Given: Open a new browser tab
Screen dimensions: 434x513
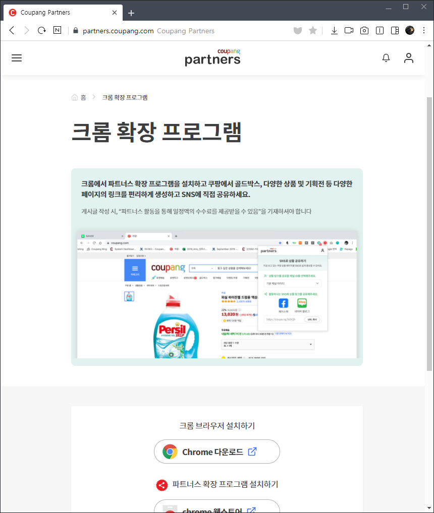Looking at the screenshot, I should click(x=131, y=13).
